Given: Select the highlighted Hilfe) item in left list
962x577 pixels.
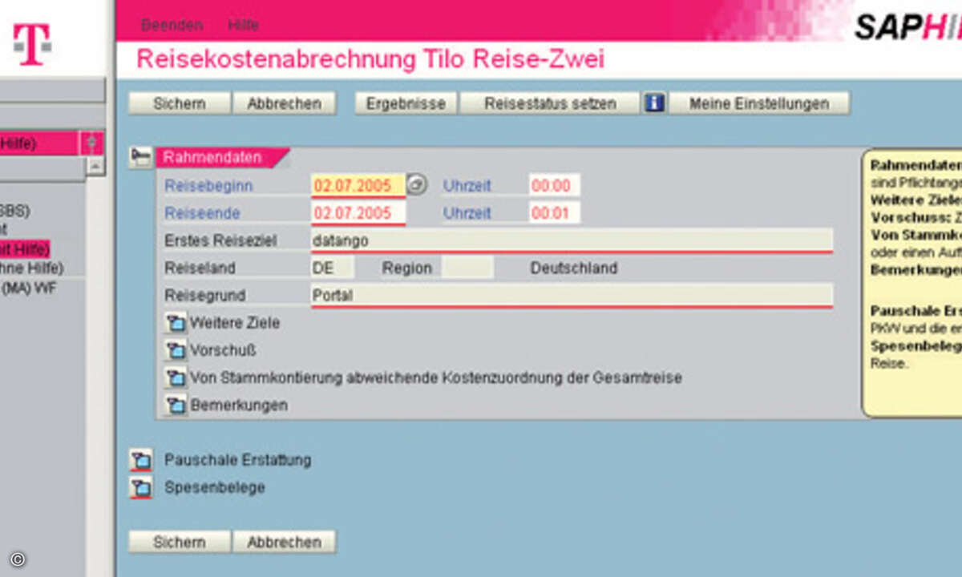Looking at the screenshot, I should tap(25, 248).
